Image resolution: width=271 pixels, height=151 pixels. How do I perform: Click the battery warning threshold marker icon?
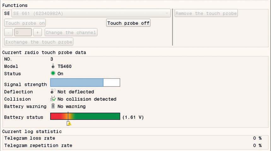click(69, 123)
